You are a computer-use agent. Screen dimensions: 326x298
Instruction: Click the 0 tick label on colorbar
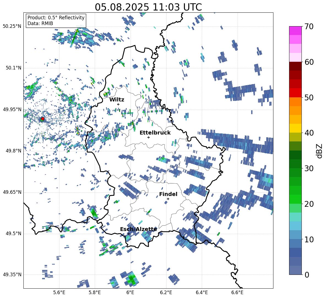[x=307, y=275]
